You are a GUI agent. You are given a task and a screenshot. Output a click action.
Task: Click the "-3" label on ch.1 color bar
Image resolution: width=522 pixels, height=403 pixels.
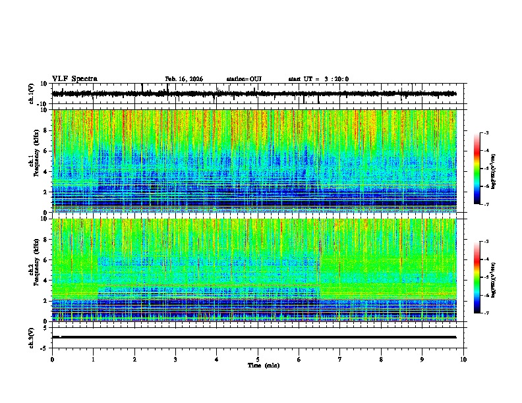click(486, 132)
